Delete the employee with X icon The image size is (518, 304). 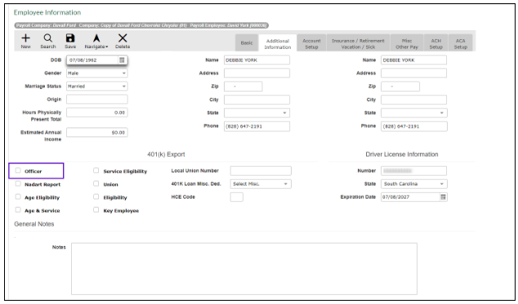pyautogui.click(x=123, y=38)
